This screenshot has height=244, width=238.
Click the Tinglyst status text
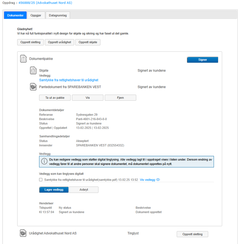tap(133, 233)
